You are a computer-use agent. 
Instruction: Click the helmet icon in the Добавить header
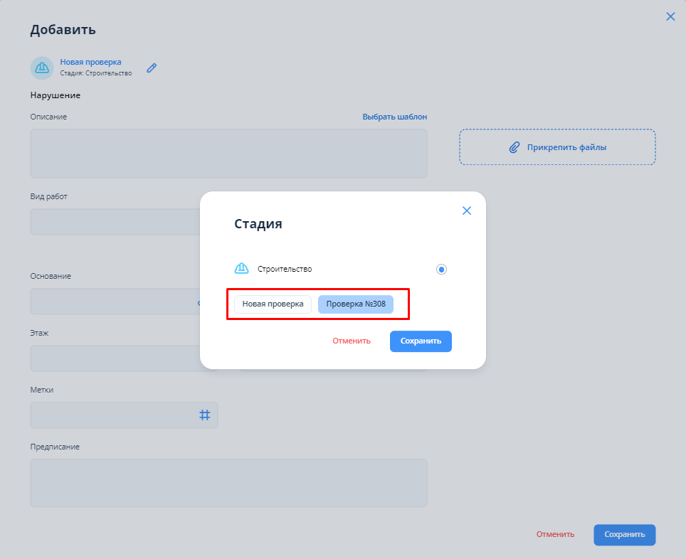(x=42, y=68)
